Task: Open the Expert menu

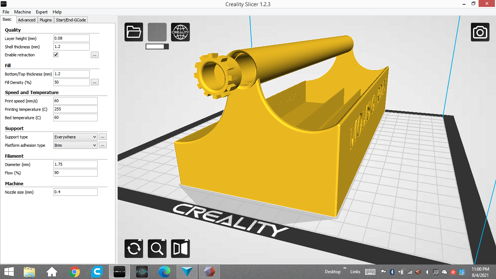Action: [42, 12]
